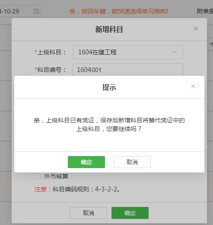Cancel the prompt with 取消 button
Screen dimensions: 213x225
point(132,162)
